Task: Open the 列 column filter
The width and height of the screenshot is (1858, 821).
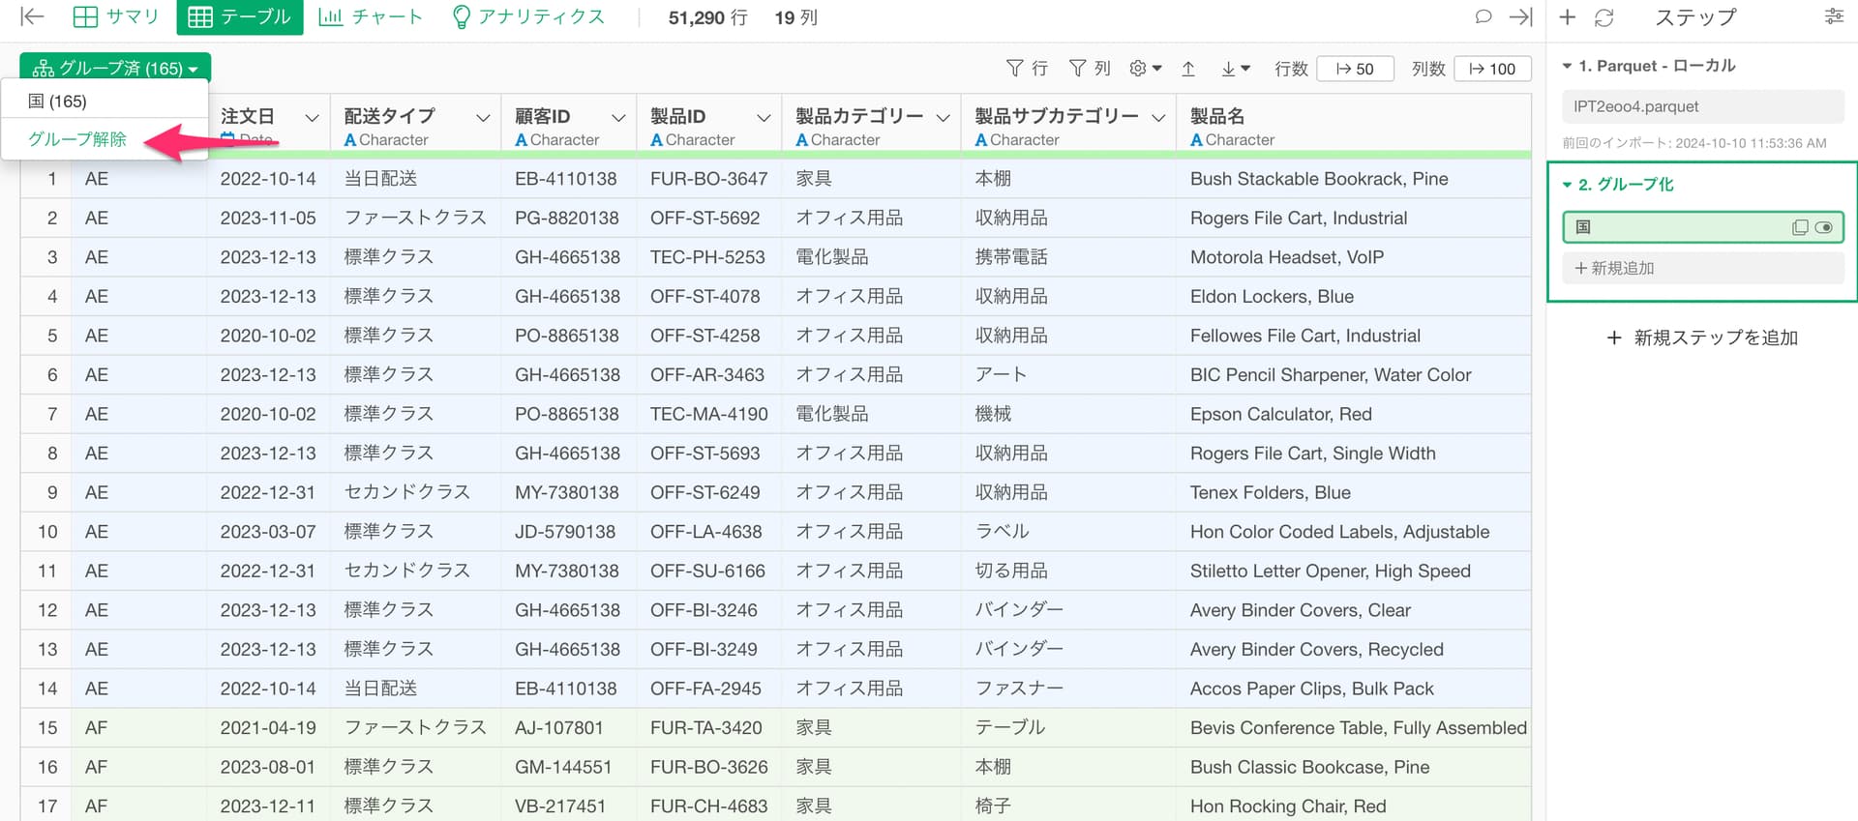Action: [x=1090, y=69]
